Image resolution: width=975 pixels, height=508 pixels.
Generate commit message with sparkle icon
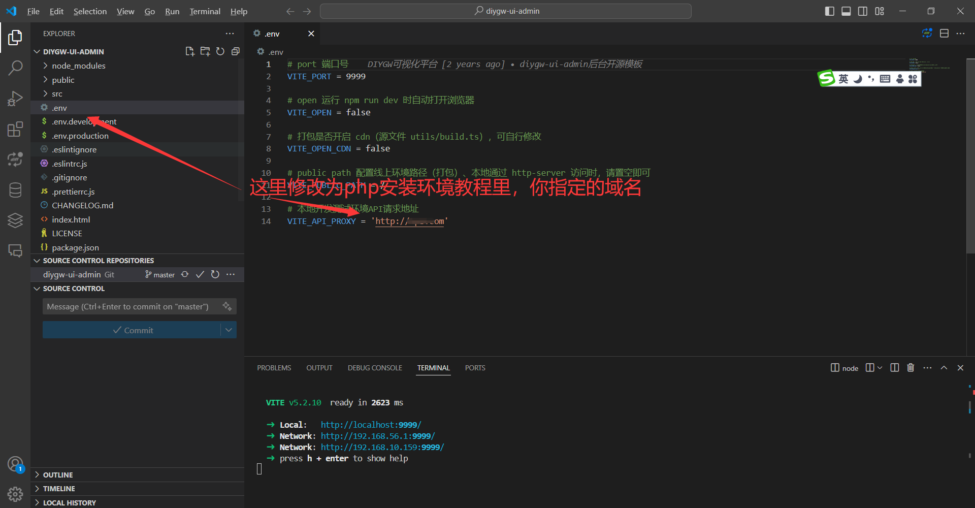tap(227, 306)
